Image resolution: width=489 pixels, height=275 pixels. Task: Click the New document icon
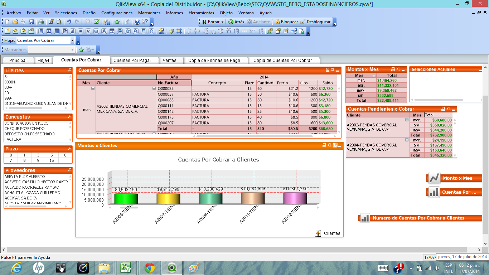coord(7,22)
